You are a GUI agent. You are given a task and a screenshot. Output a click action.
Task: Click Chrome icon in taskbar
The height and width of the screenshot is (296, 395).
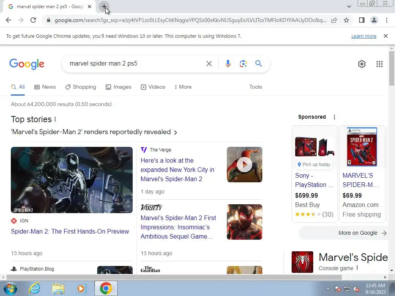pyautogui.click(x=106, y=288)
